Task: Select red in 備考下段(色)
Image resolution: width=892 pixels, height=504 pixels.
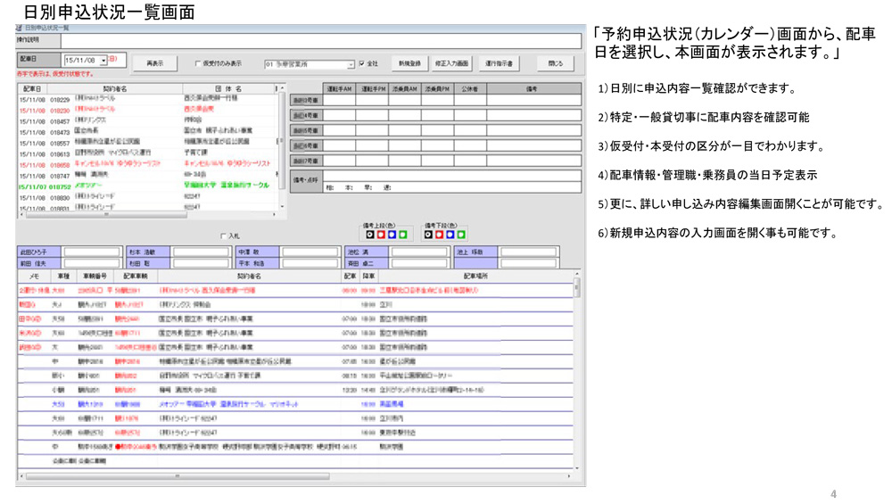Action: [439, 235]
